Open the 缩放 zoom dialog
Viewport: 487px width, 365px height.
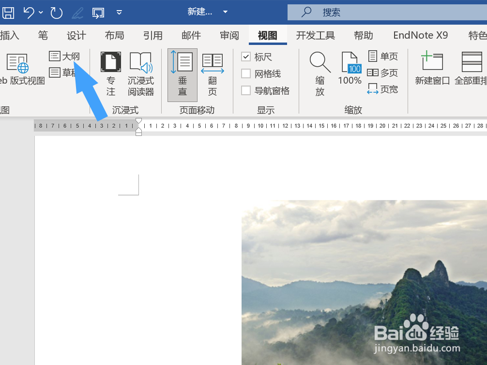(x=320, y=74)
